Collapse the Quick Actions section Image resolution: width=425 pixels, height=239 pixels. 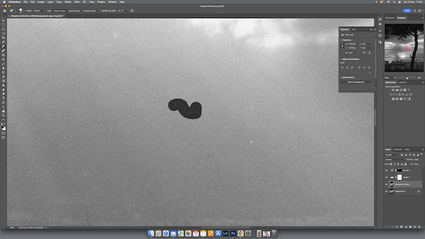click(x=341, y=78)
